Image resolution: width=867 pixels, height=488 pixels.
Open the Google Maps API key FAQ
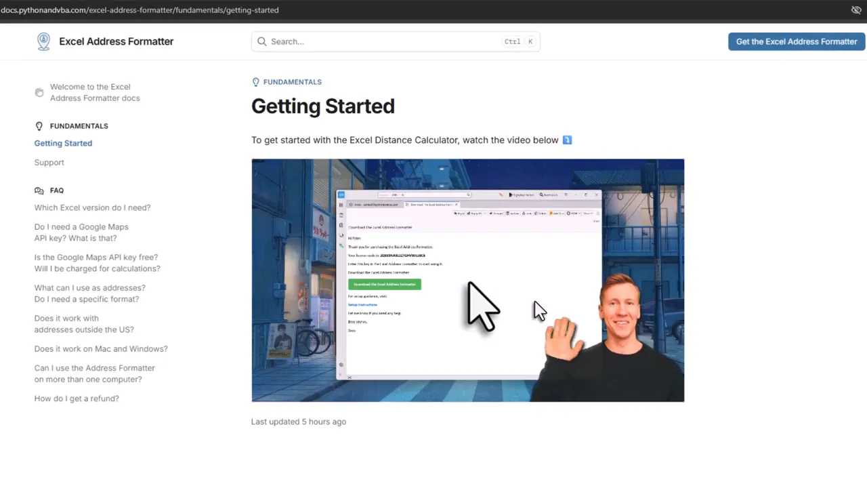coord(81,232)
